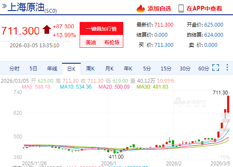The height and width of the screenshot is (167, 233).
Task: Click the tall red latest candlestick
Action: (x=228, y=105)
